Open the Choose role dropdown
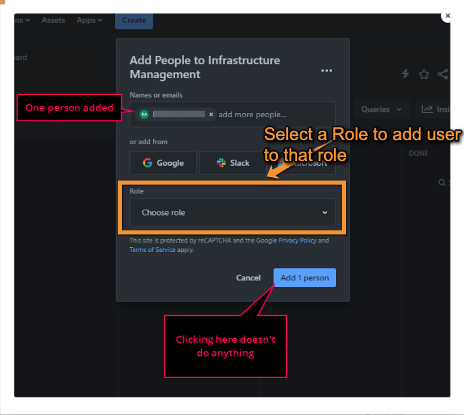Image resolution: width=464 pixels, height=415 pixels. (233, 212)
